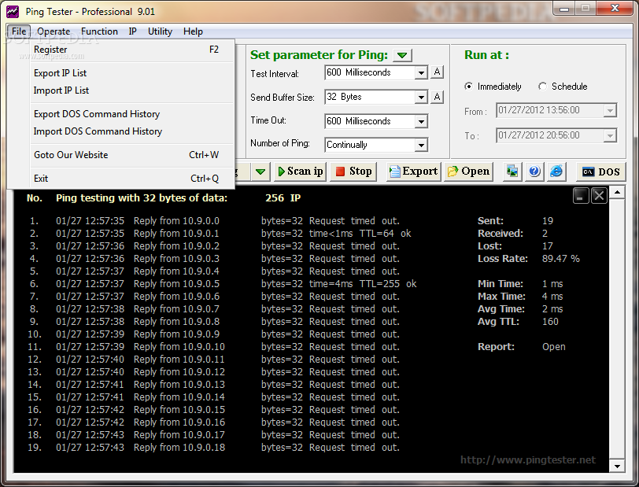Select the reply row from 10.9.0.18
This screenshot has width=639, height=487.
click(213, 448)
